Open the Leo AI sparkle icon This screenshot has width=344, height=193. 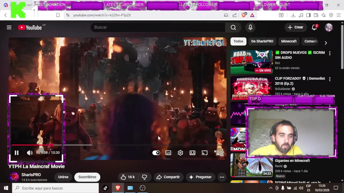323,15
